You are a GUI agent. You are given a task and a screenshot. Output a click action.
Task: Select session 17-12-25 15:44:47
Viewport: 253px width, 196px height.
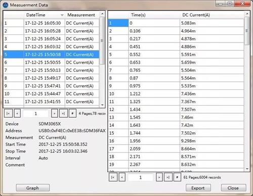coord(51,94)
